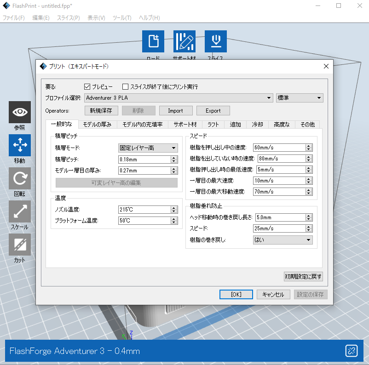The height and width of the screenshot is (365, 369).
Task: Select the Move (移動) tool icon
Action: (x=20, y=145)
